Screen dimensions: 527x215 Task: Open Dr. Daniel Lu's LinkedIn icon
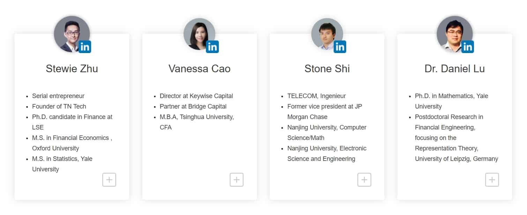[468, 47]
